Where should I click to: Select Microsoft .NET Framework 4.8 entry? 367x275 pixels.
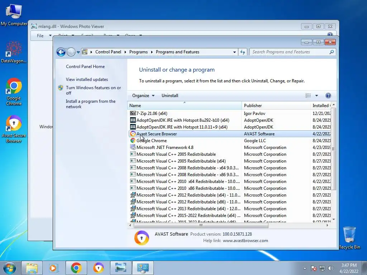click(x=165, y=147)
